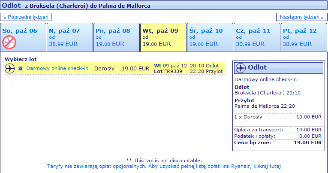Select the flight FR9339 radio button

pos(21,69)
